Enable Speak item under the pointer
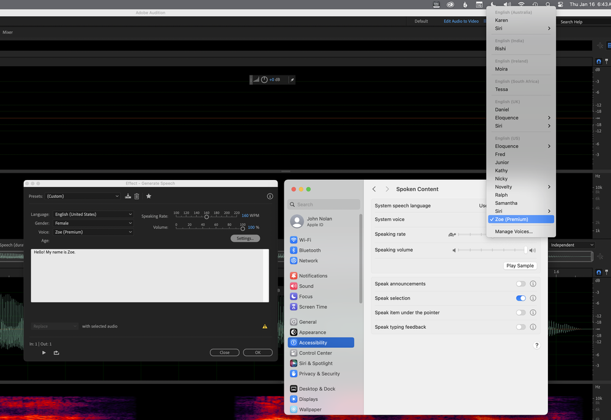Screen dimensions: 611x420 pos(520,312)
